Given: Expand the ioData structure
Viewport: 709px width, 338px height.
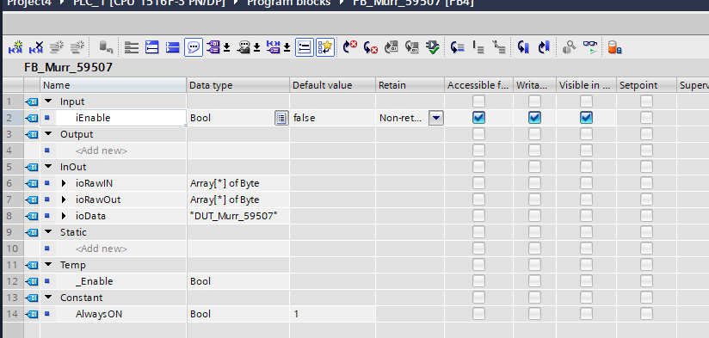Looking at the screenshot, I should point(64,216).
